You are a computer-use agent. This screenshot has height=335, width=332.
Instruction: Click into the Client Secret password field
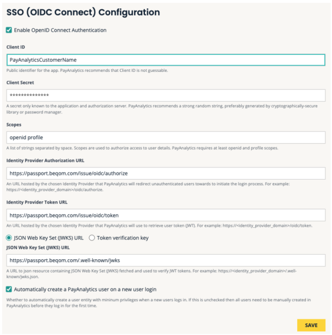click(x=166, y=95)
